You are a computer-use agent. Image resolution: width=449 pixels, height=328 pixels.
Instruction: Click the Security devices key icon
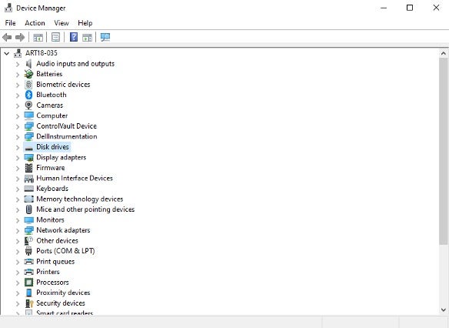[x=29, y=303]
